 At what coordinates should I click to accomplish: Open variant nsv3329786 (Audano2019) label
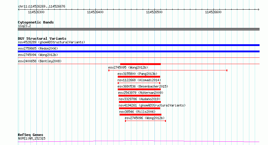click(139, 99)
